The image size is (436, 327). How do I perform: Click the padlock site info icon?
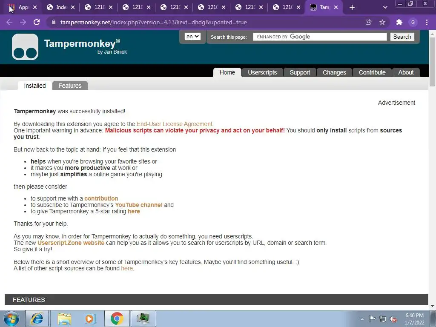pos(54,22)
